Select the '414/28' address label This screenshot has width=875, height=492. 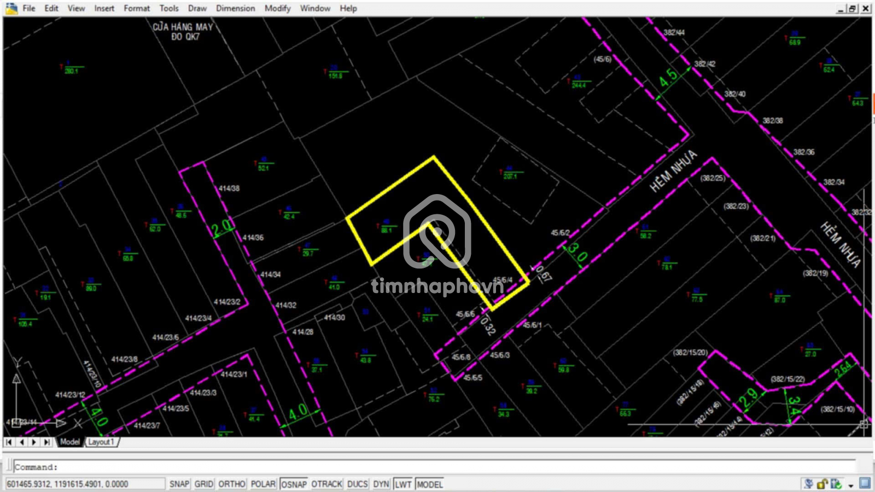[303, 332]
